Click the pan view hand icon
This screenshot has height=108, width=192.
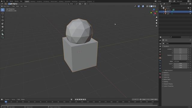coord(157,20)
